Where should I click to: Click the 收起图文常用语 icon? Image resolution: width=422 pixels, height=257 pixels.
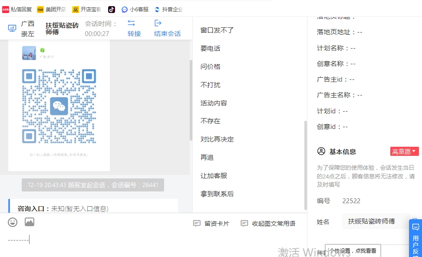[244, 224]
